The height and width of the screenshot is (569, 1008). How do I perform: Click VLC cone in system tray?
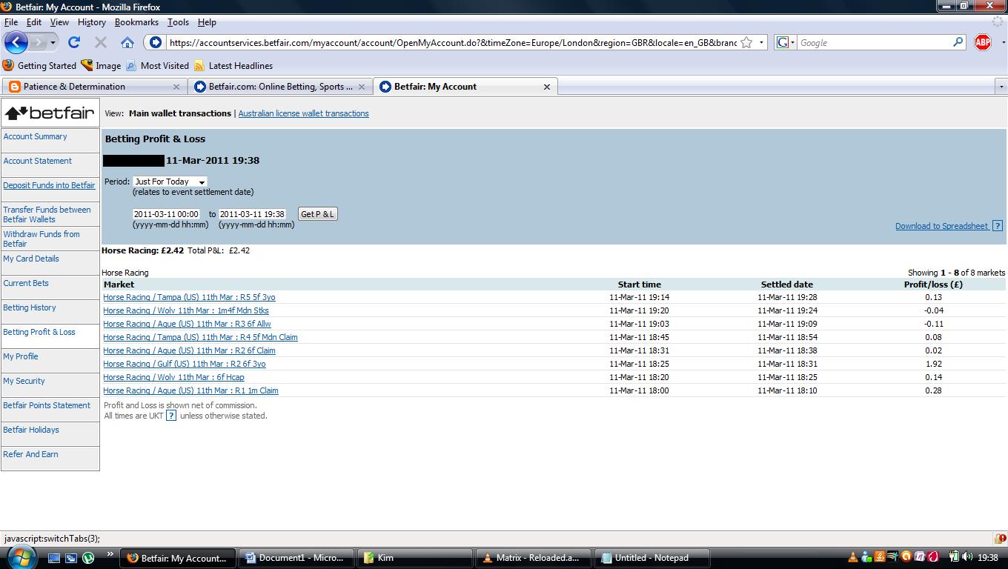852,557
